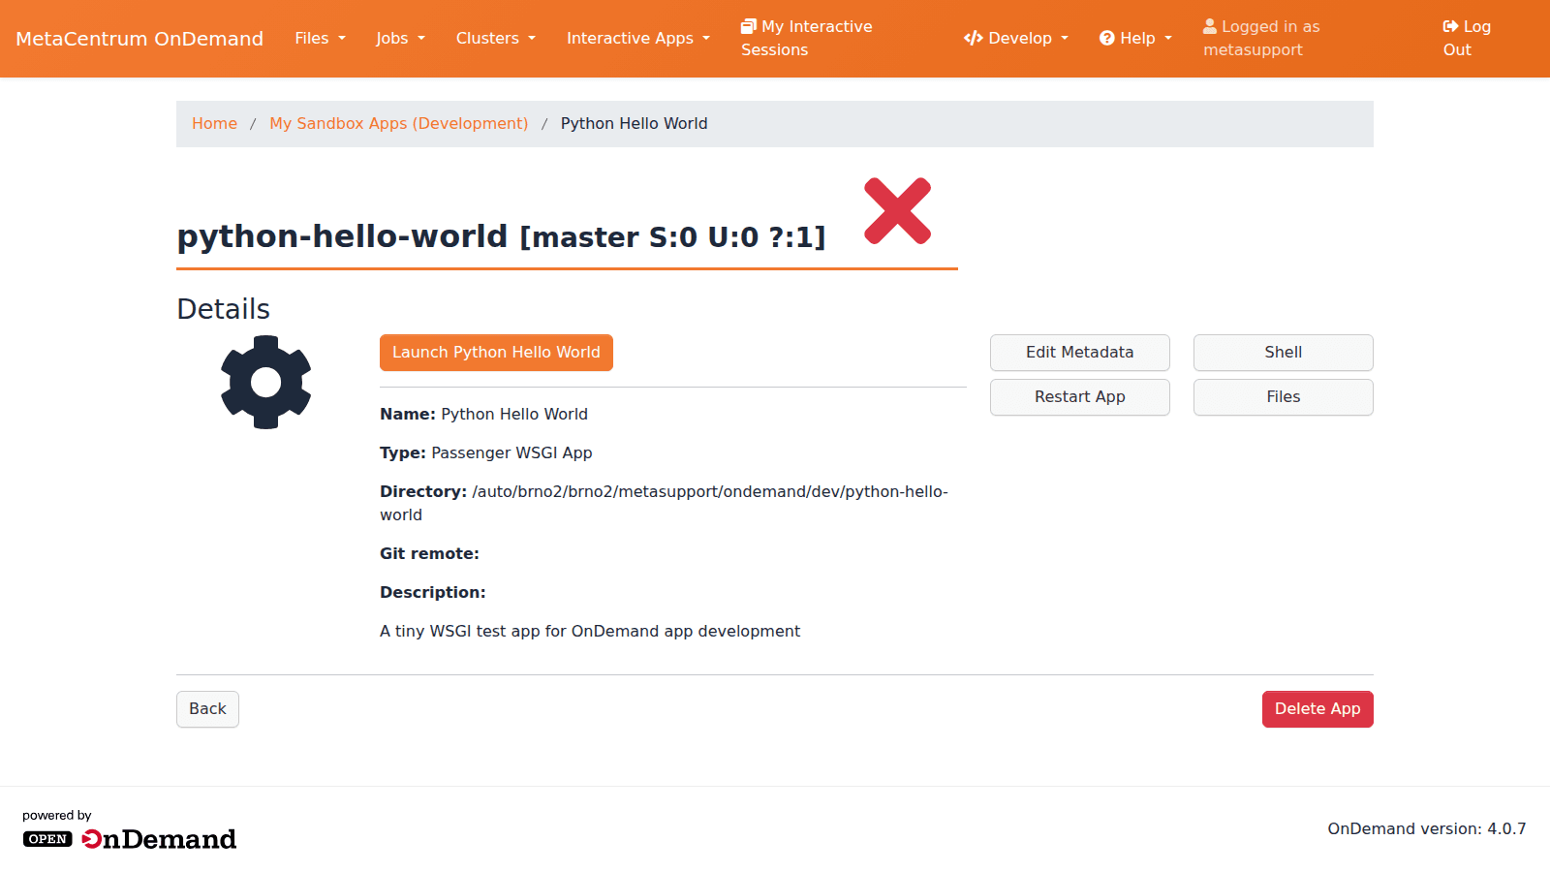Click the red Delete App button
Viewport: 1550px width, 872px height.
point(1317,709)
